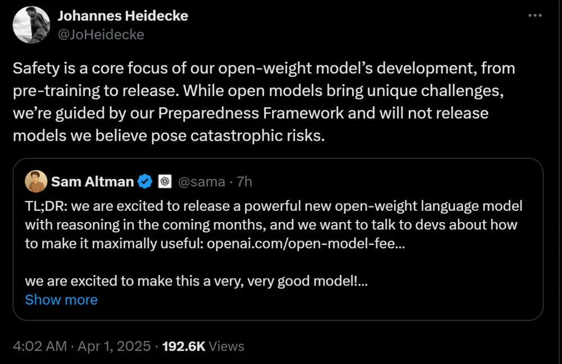Click the 'very, very good model' line
This screenshot has height=364, width=562.
[x=196, y=282]
